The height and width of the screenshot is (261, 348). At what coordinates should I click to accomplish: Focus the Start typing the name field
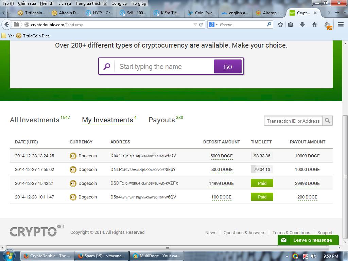[x=164, y=67]
